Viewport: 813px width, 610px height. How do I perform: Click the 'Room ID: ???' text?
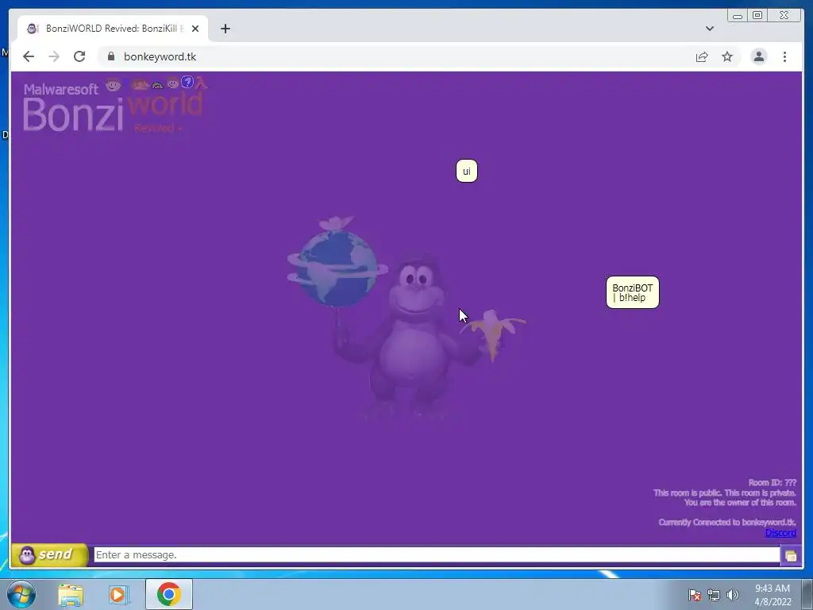(772, 482)
